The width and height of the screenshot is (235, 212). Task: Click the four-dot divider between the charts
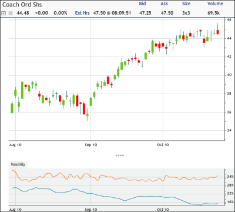pos(120,155)
